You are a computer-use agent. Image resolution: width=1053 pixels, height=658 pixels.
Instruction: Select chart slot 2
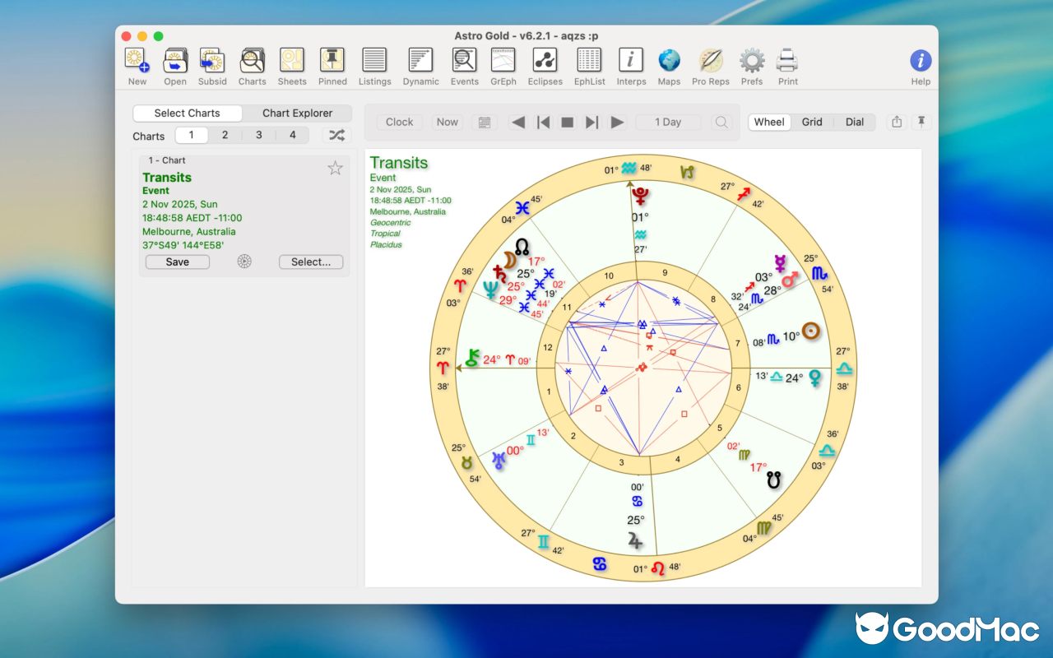pos(225,134)
